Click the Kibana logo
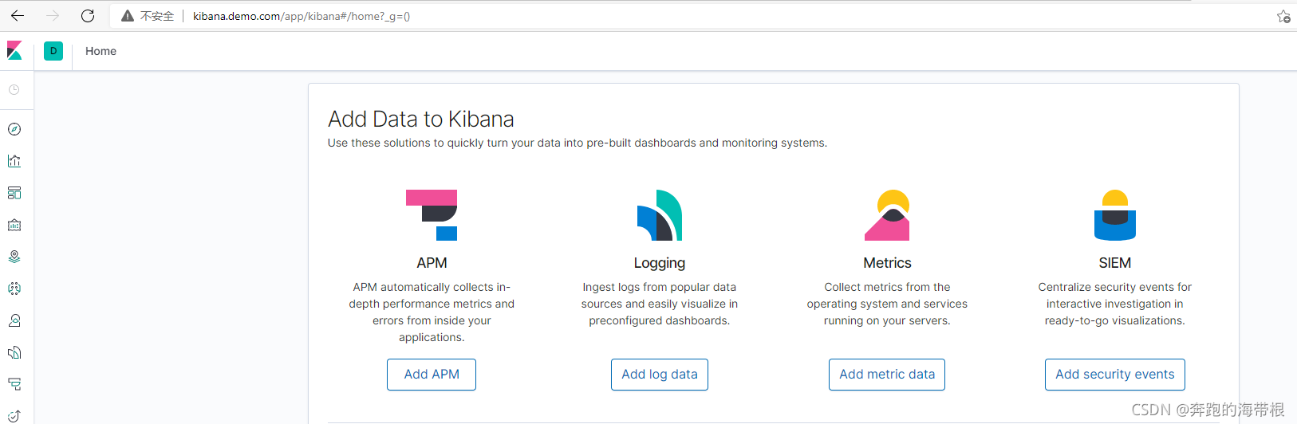This screenshot has height=424, width=1297. (14, 51)
